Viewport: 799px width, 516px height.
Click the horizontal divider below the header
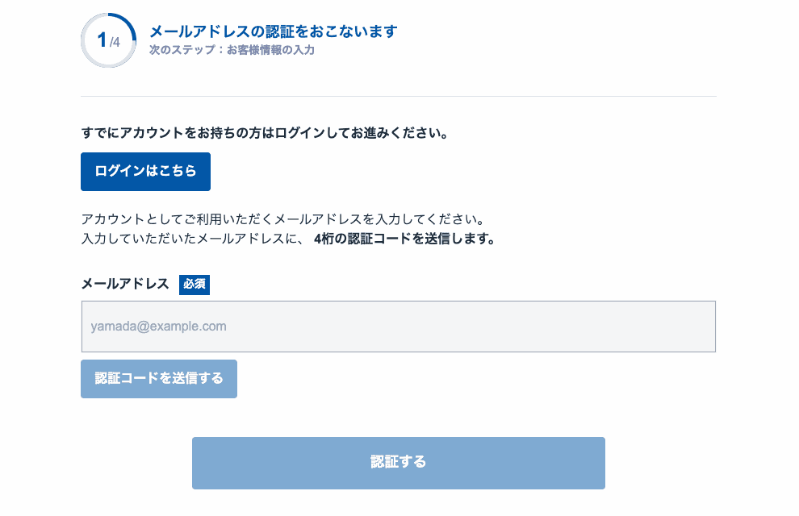[x=399, y=97]
